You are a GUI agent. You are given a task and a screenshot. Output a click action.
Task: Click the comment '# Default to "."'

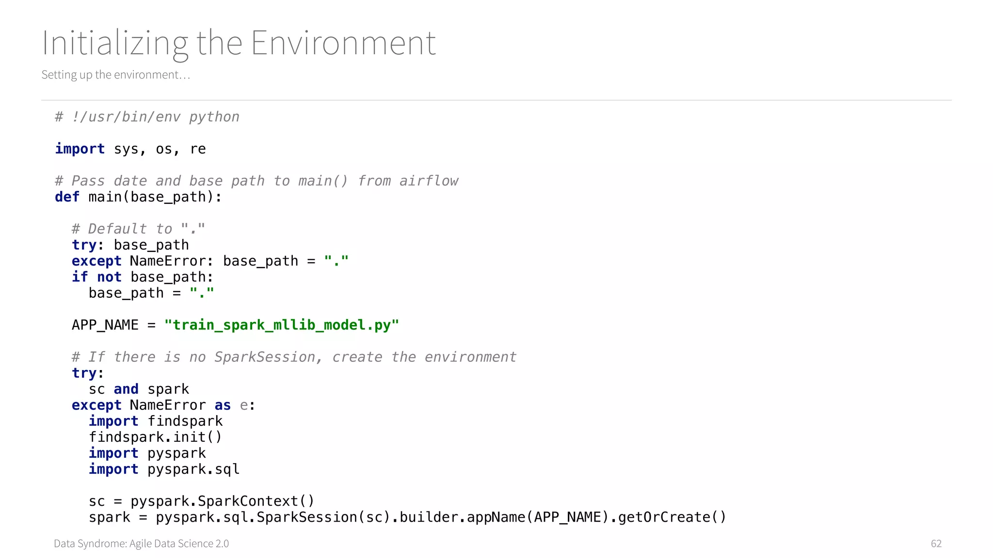pyautogui.click(x=139, y=229)
